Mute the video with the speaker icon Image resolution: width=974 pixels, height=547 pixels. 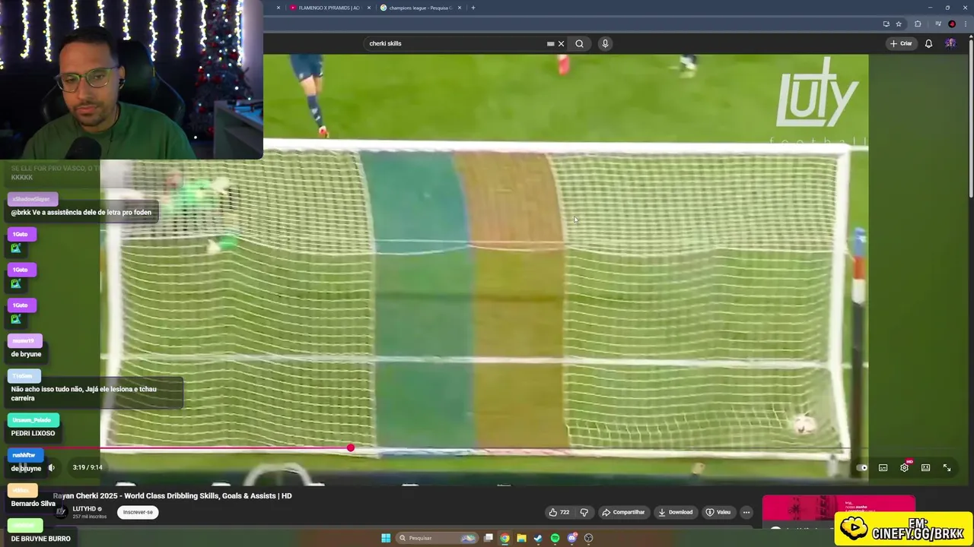point(51,467)
